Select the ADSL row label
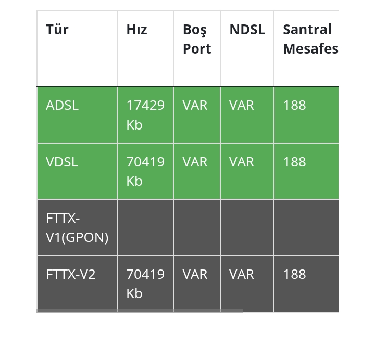The image size is (375, 347). click(x=62, y=105)
